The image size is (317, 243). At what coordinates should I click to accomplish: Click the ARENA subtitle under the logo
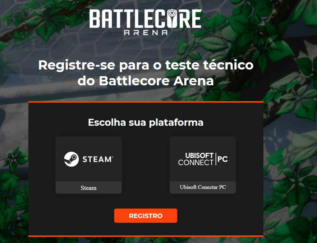tap(146, 33)
